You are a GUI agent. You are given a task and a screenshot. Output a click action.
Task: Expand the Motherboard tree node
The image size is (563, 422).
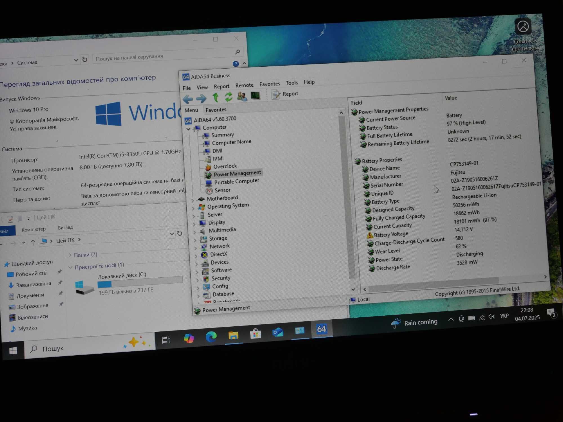pos(193,200)
